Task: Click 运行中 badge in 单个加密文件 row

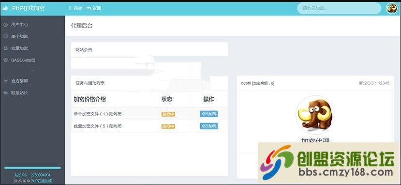Action: [x=168, y=114]
